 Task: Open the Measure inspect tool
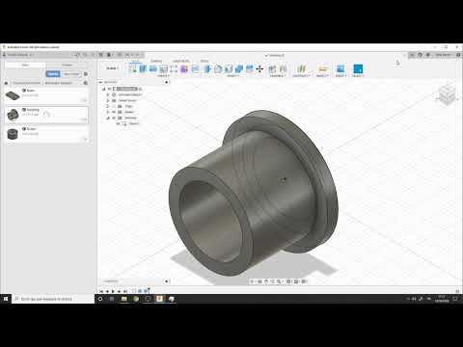[323, 68]
